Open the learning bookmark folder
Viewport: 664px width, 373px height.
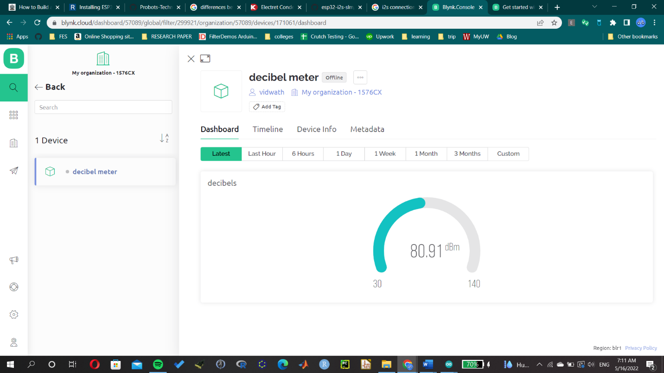[x=416, y=37]
